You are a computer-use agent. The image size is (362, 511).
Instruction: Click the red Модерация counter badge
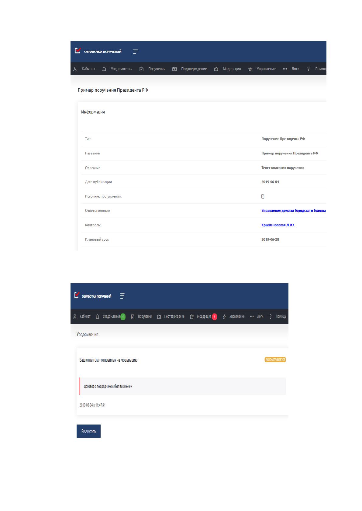point(215,316)
